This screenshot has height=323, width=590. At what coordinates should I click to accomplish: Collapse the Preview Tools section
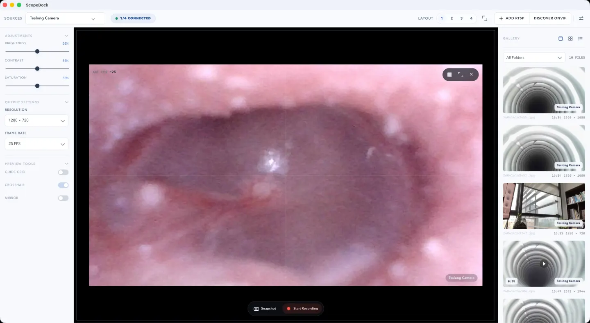point(67,164)
